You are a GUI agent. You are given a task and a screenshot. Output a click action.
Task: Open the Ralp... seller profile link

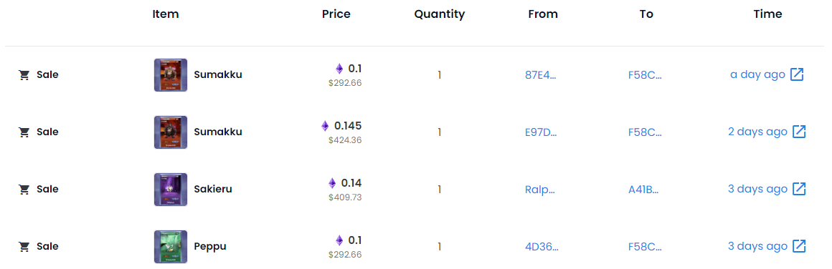[539, 190]
